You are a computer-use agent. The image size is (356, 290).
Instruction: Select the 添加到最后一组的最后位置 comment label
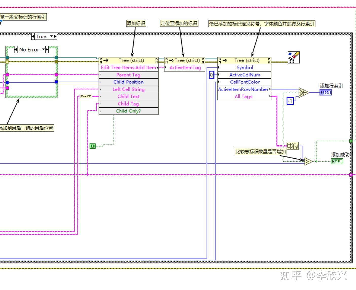[x=26, y=128]
